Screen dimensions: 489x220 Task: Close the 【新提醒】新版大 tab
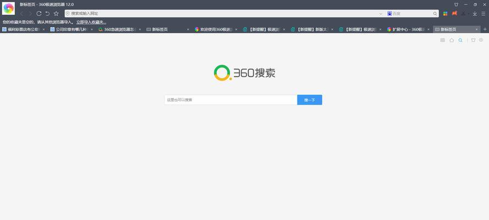(x=332, y=29)
